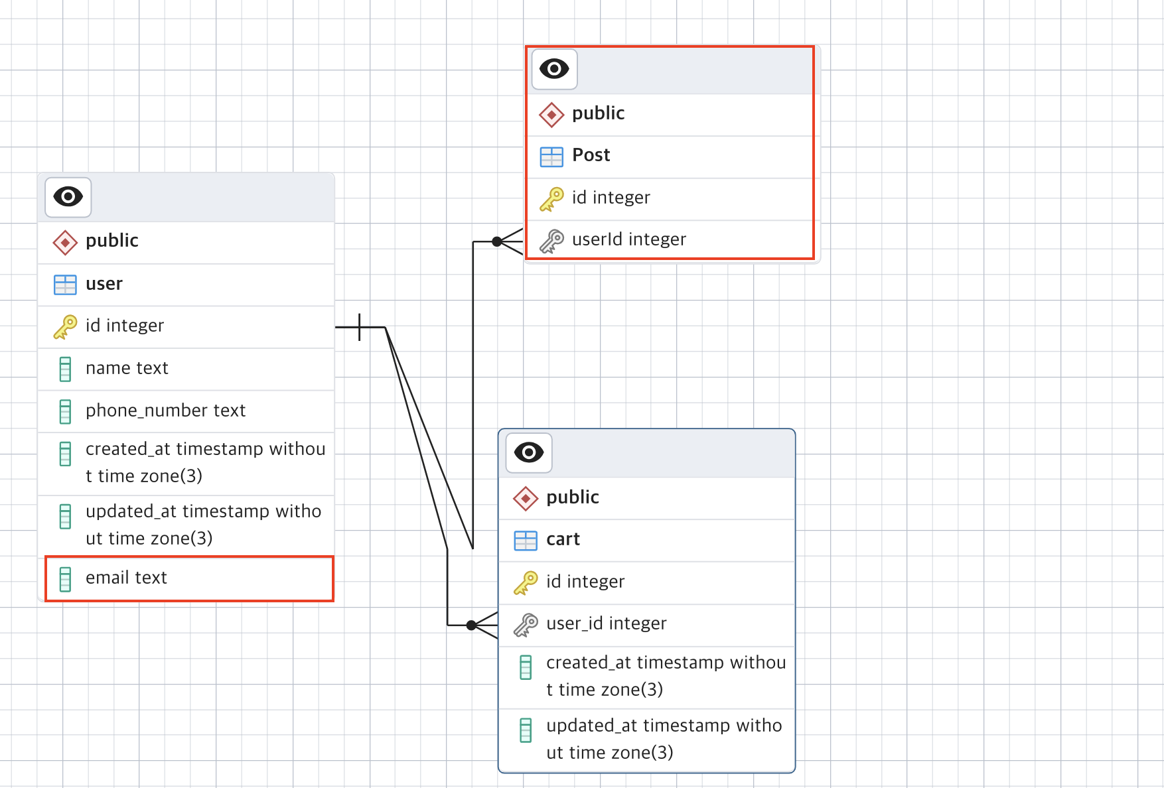The image size is (1164, 788).
Task: Select user updated_at timestamp column text
Action: [x=203, y=525]
